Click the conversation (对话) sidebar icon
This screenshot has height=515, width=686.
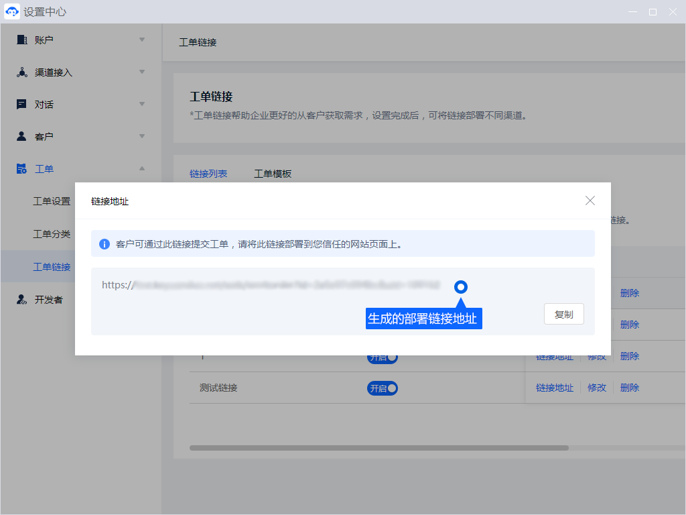[21, 104]
